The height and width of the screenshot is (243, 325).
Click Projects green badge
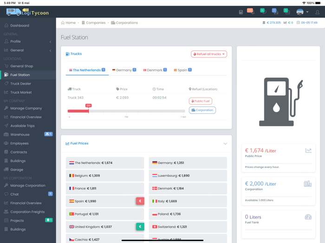coord(49,220)
